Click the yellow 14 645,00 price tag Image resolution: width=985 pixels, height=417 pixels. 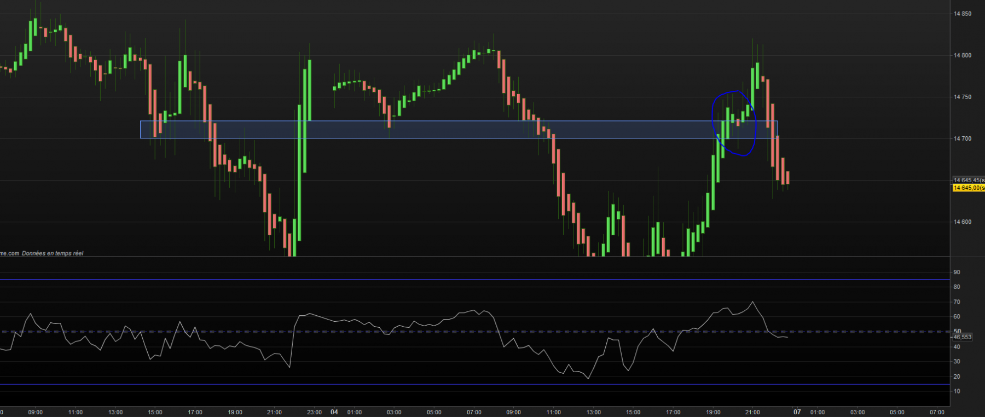[x=969, y=188]
